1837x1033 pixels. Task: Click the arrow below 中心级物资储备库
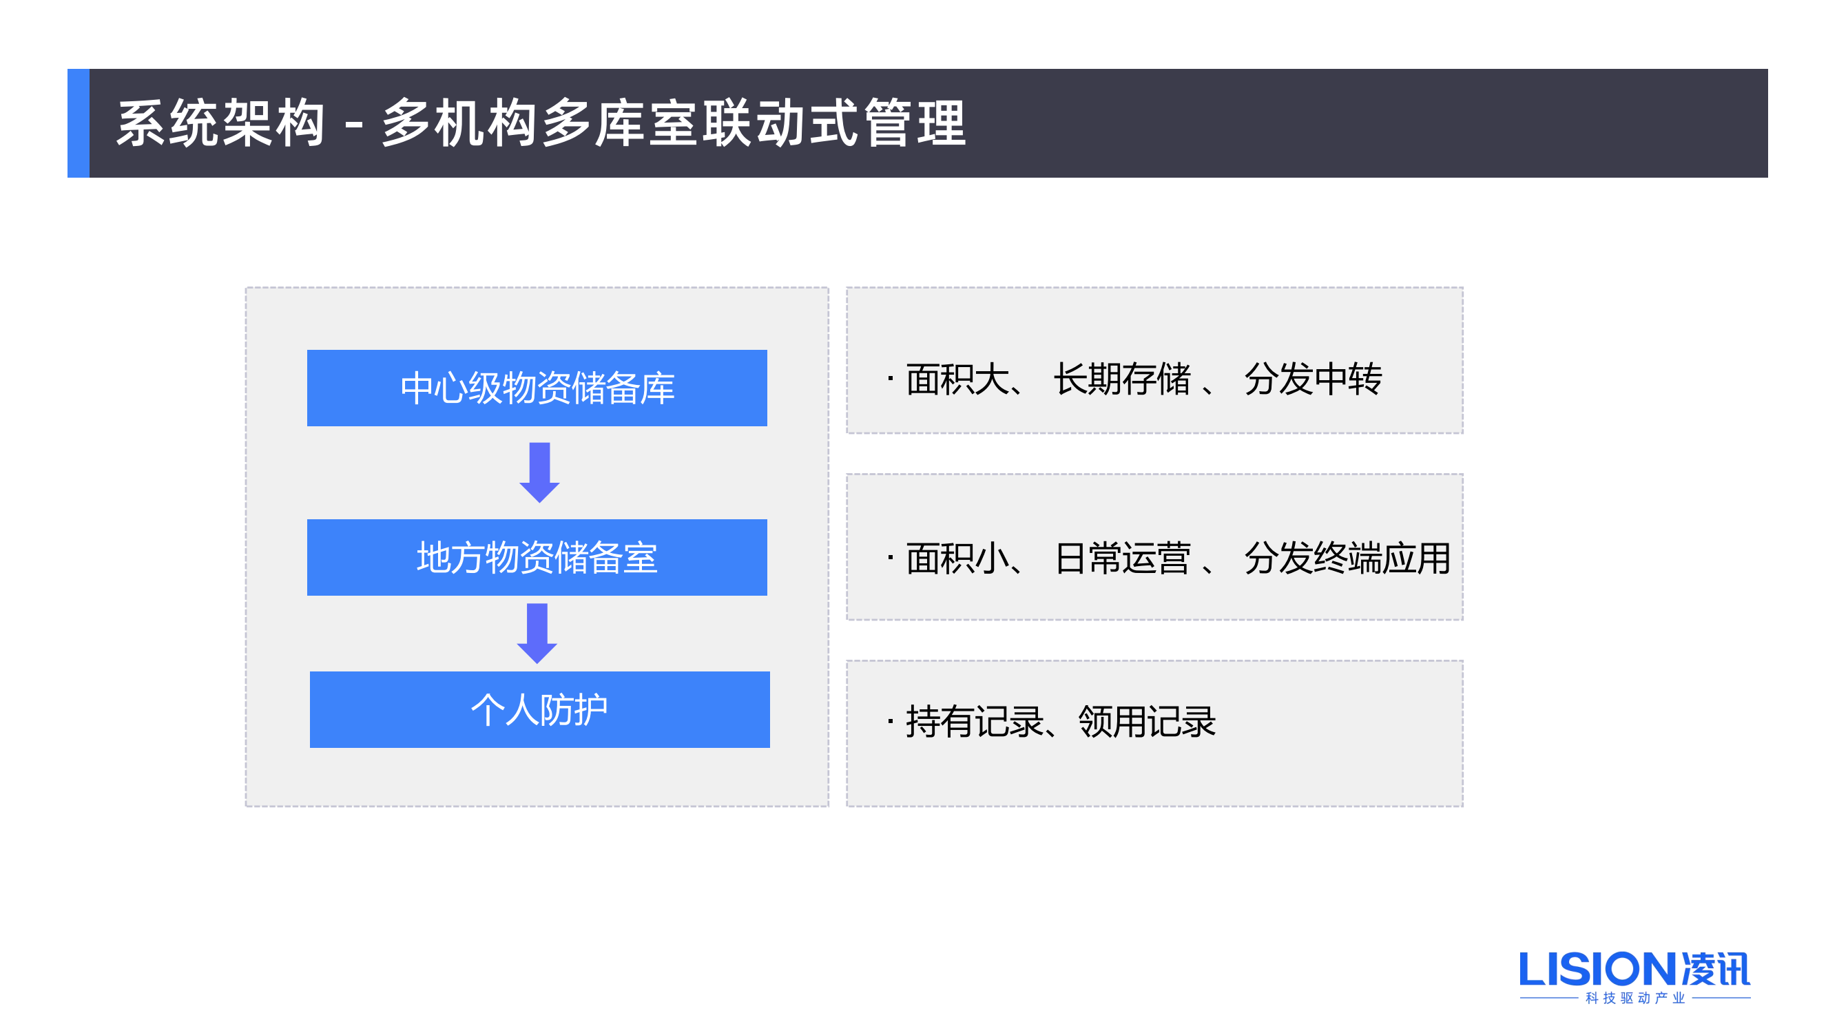click(x=539, y=472)
